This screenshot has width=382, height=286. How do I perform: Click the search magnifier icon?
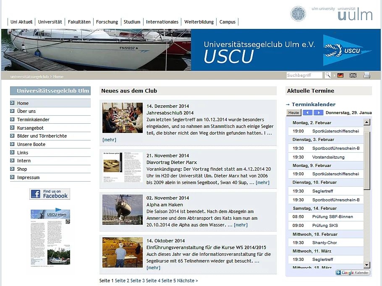(x=328, y=75)
